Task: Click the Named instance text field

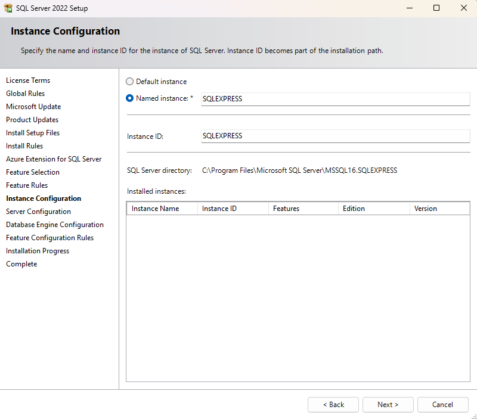Action: (335, 99)
